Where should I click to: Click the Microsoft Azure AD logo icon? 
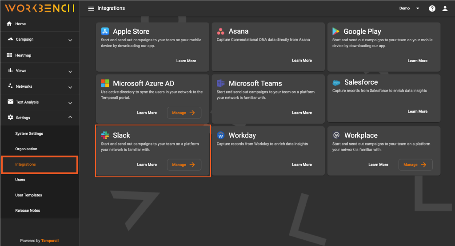tap(105, 83)
